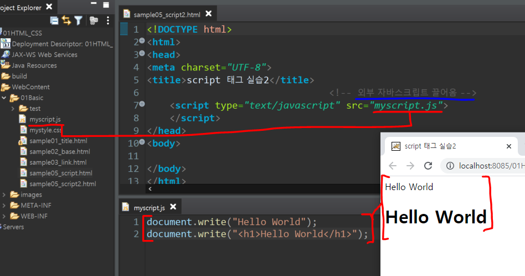The width and height of the screenshot is (525, 276).
Task: Place cursor in title text line 5
Action: coord(228,80)
